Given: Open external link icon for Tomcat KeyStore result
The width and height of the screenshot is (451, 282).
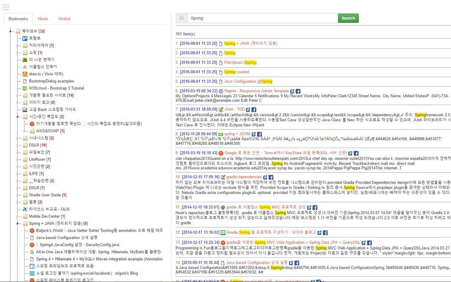Looking at the screenshot, I should pos(350,153).
